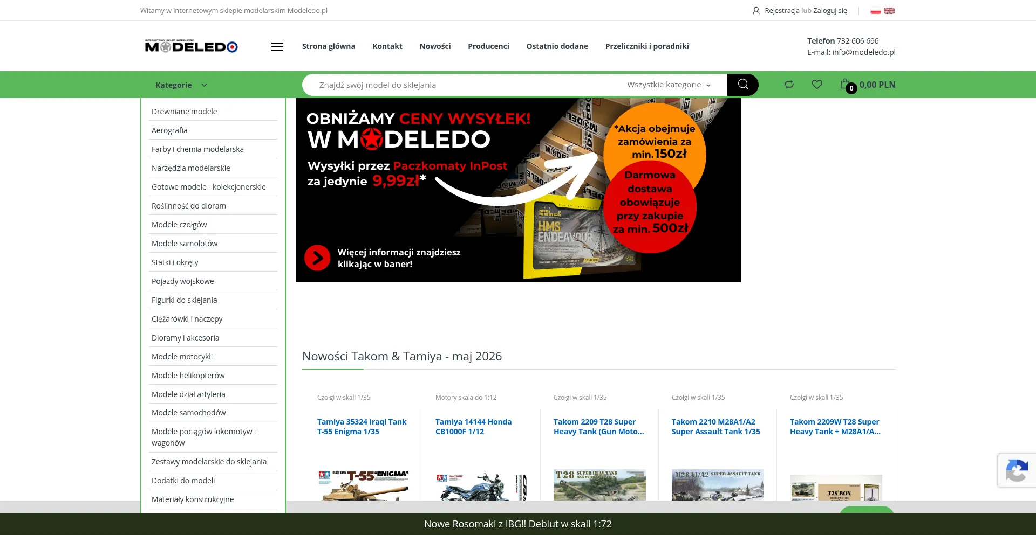
Task: Open Modele czołgów category
Action: 179,225
